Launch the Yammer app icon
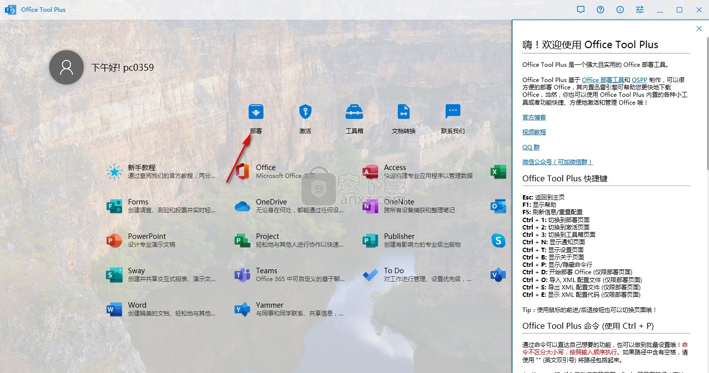This screenshot has height=373, width=709. click(242, 309)
